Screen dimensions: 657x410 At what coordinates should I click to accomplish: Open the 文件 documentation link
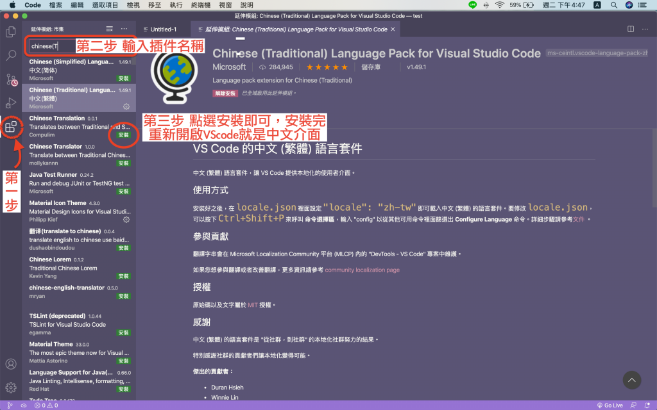tap(579, 219)
